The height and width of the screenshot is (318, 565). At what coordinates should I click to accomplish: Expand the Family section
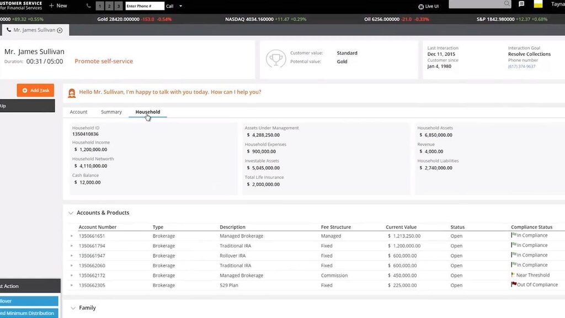(x=73, y=308)
